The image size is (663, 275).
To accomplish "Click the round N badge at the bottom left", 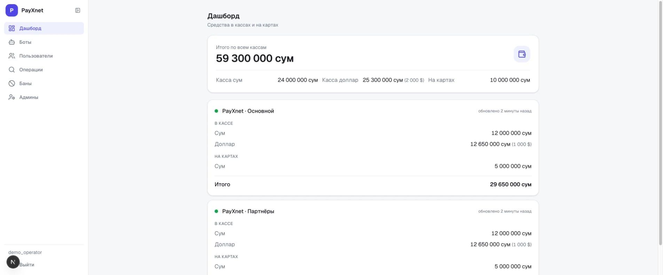I will (13, 262).
